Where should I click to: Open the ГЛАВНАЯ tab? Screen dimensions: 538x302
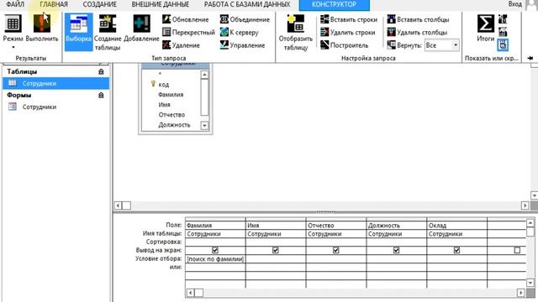click(x=54, y=4)
